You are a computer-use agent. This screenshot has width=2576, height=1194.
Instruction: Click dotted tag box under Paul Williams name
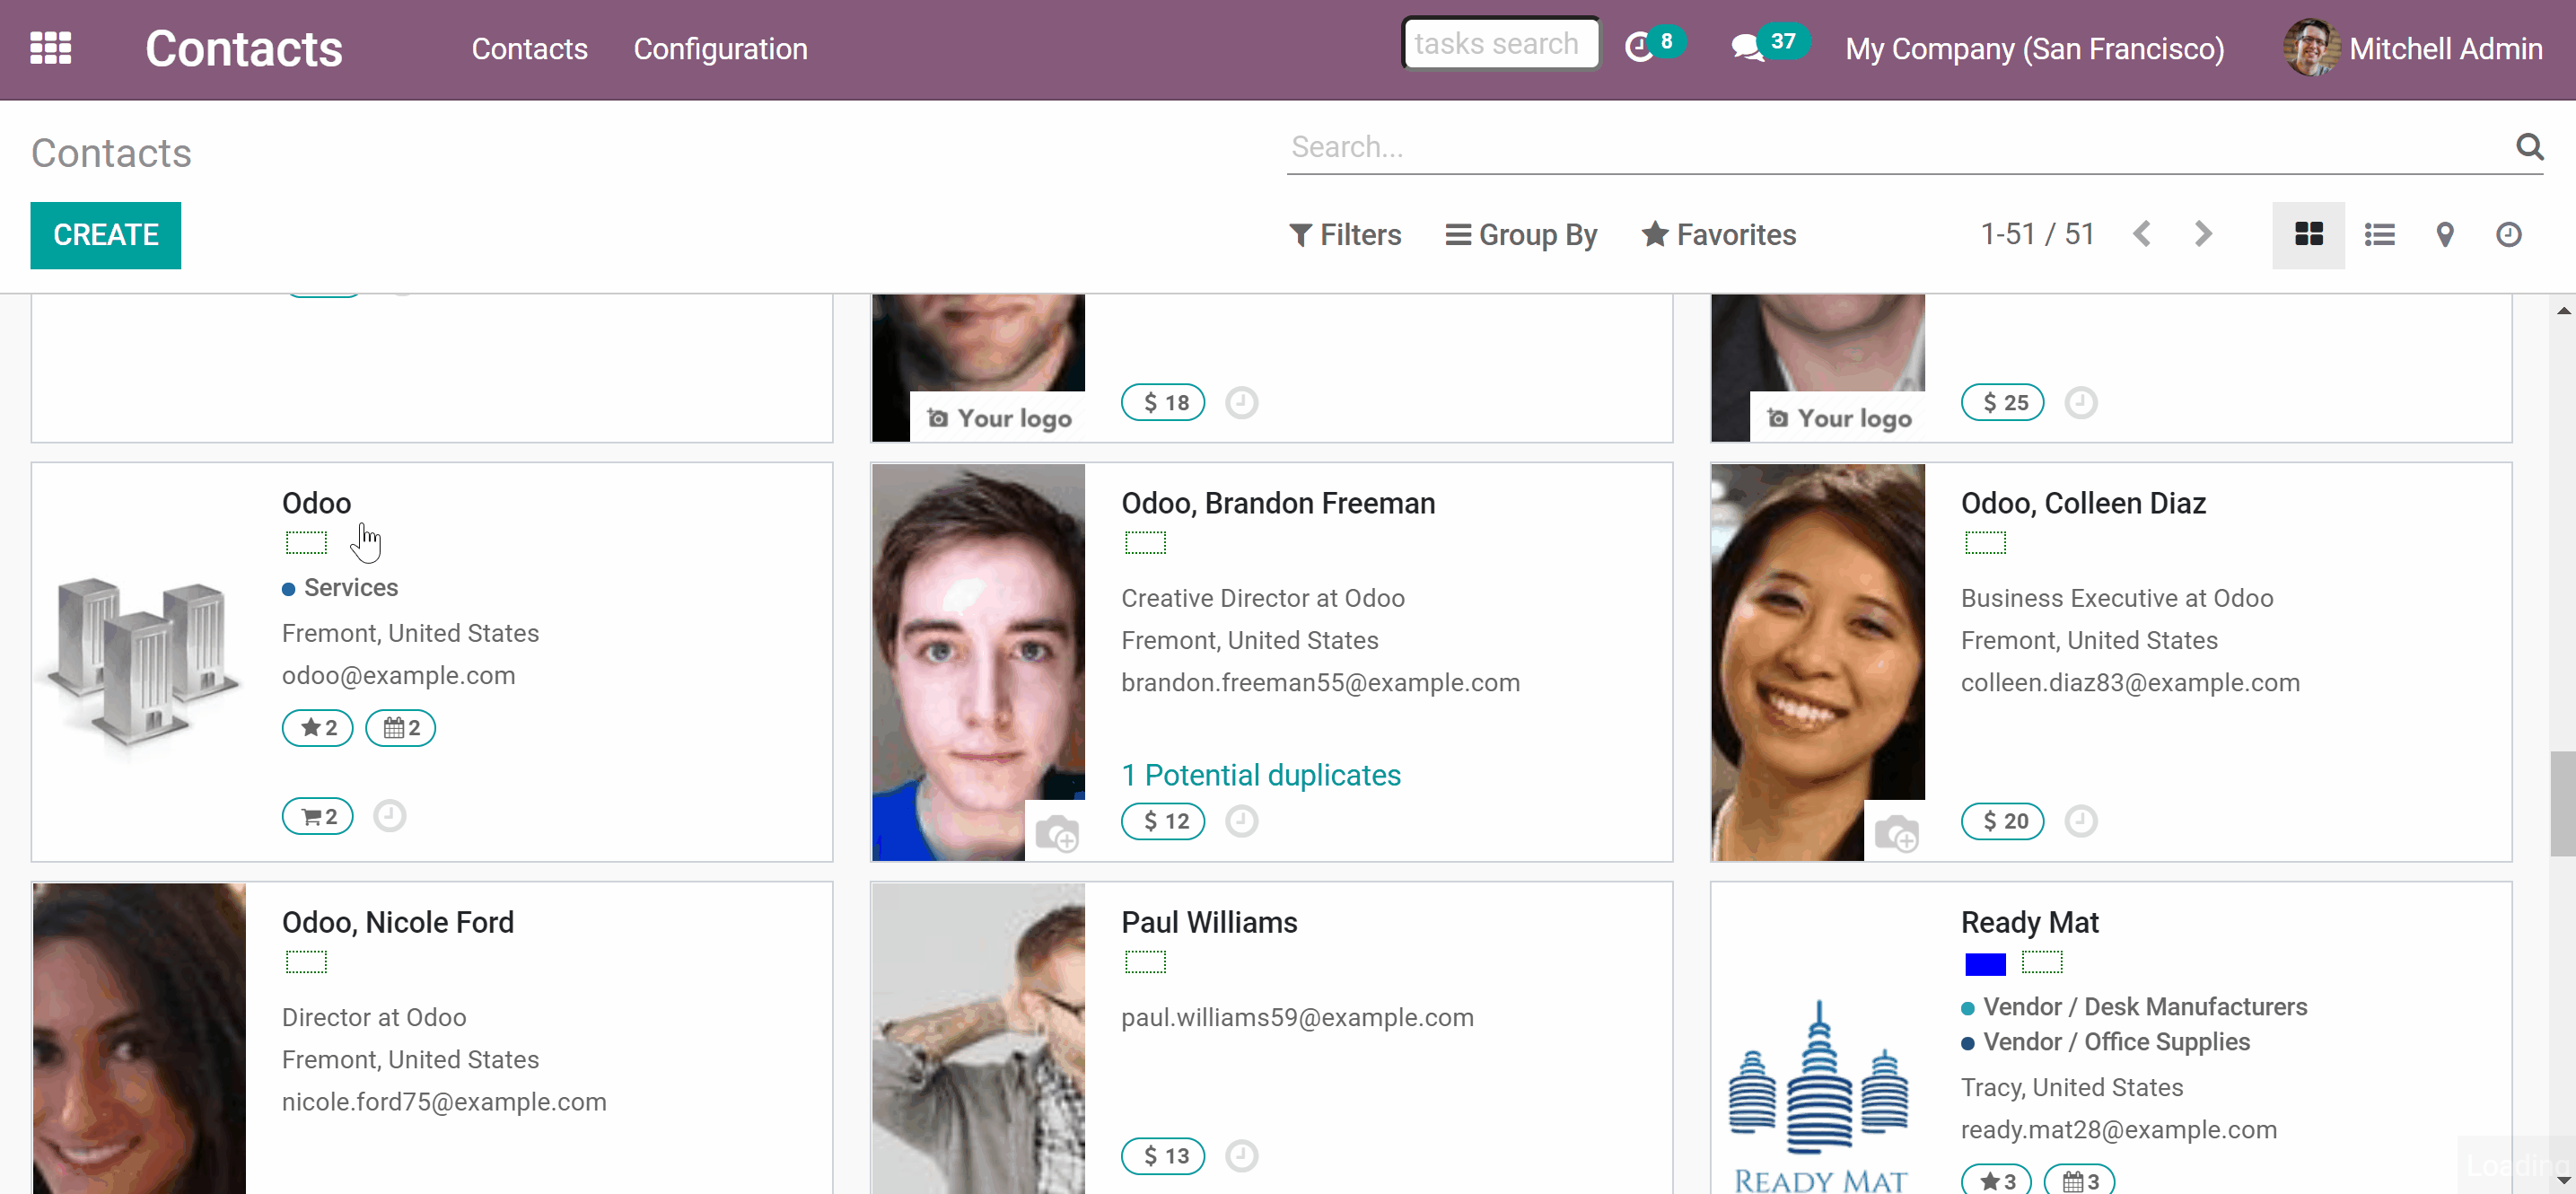(x=1145, y=962)
